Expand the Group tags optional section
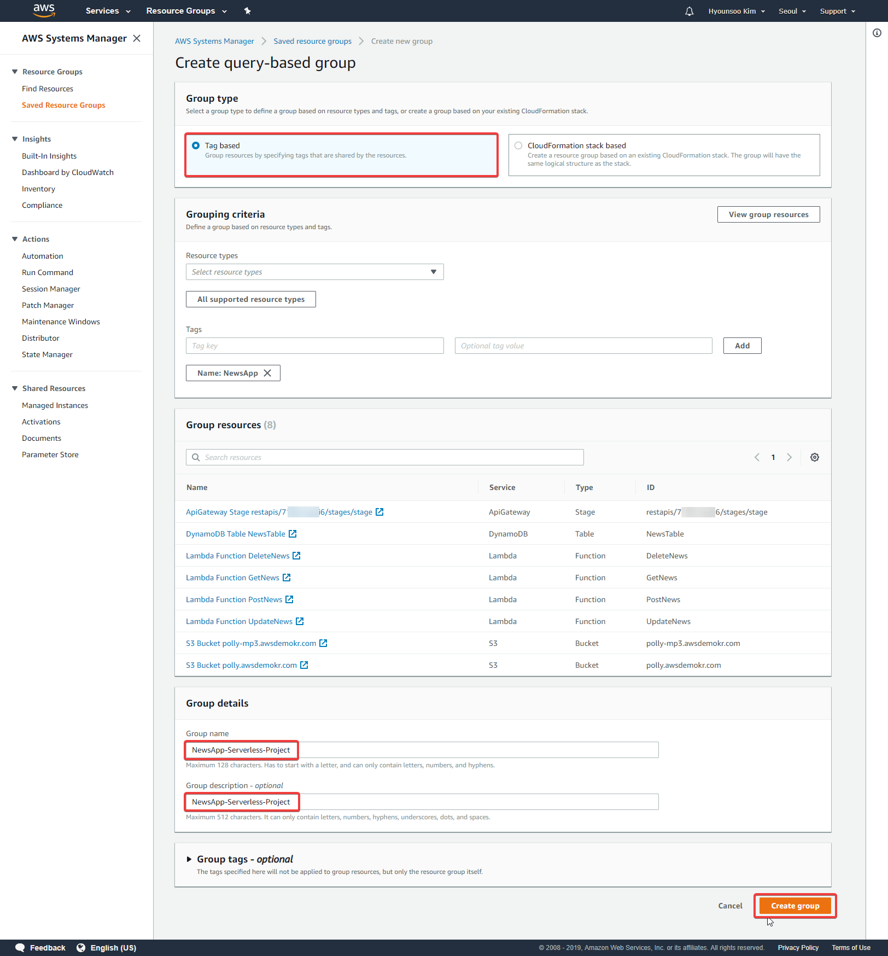This screenshot has width=888, height=956. click(x=189, y=859)
